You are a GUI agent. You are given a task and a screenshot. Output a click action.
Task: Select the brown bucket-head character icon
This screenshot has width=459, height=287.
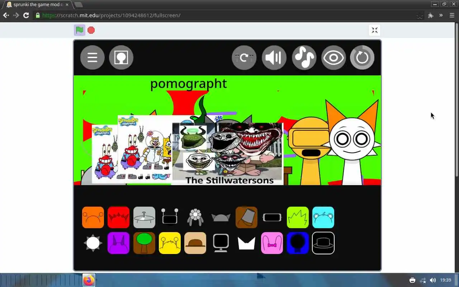(x=246, y=217)
